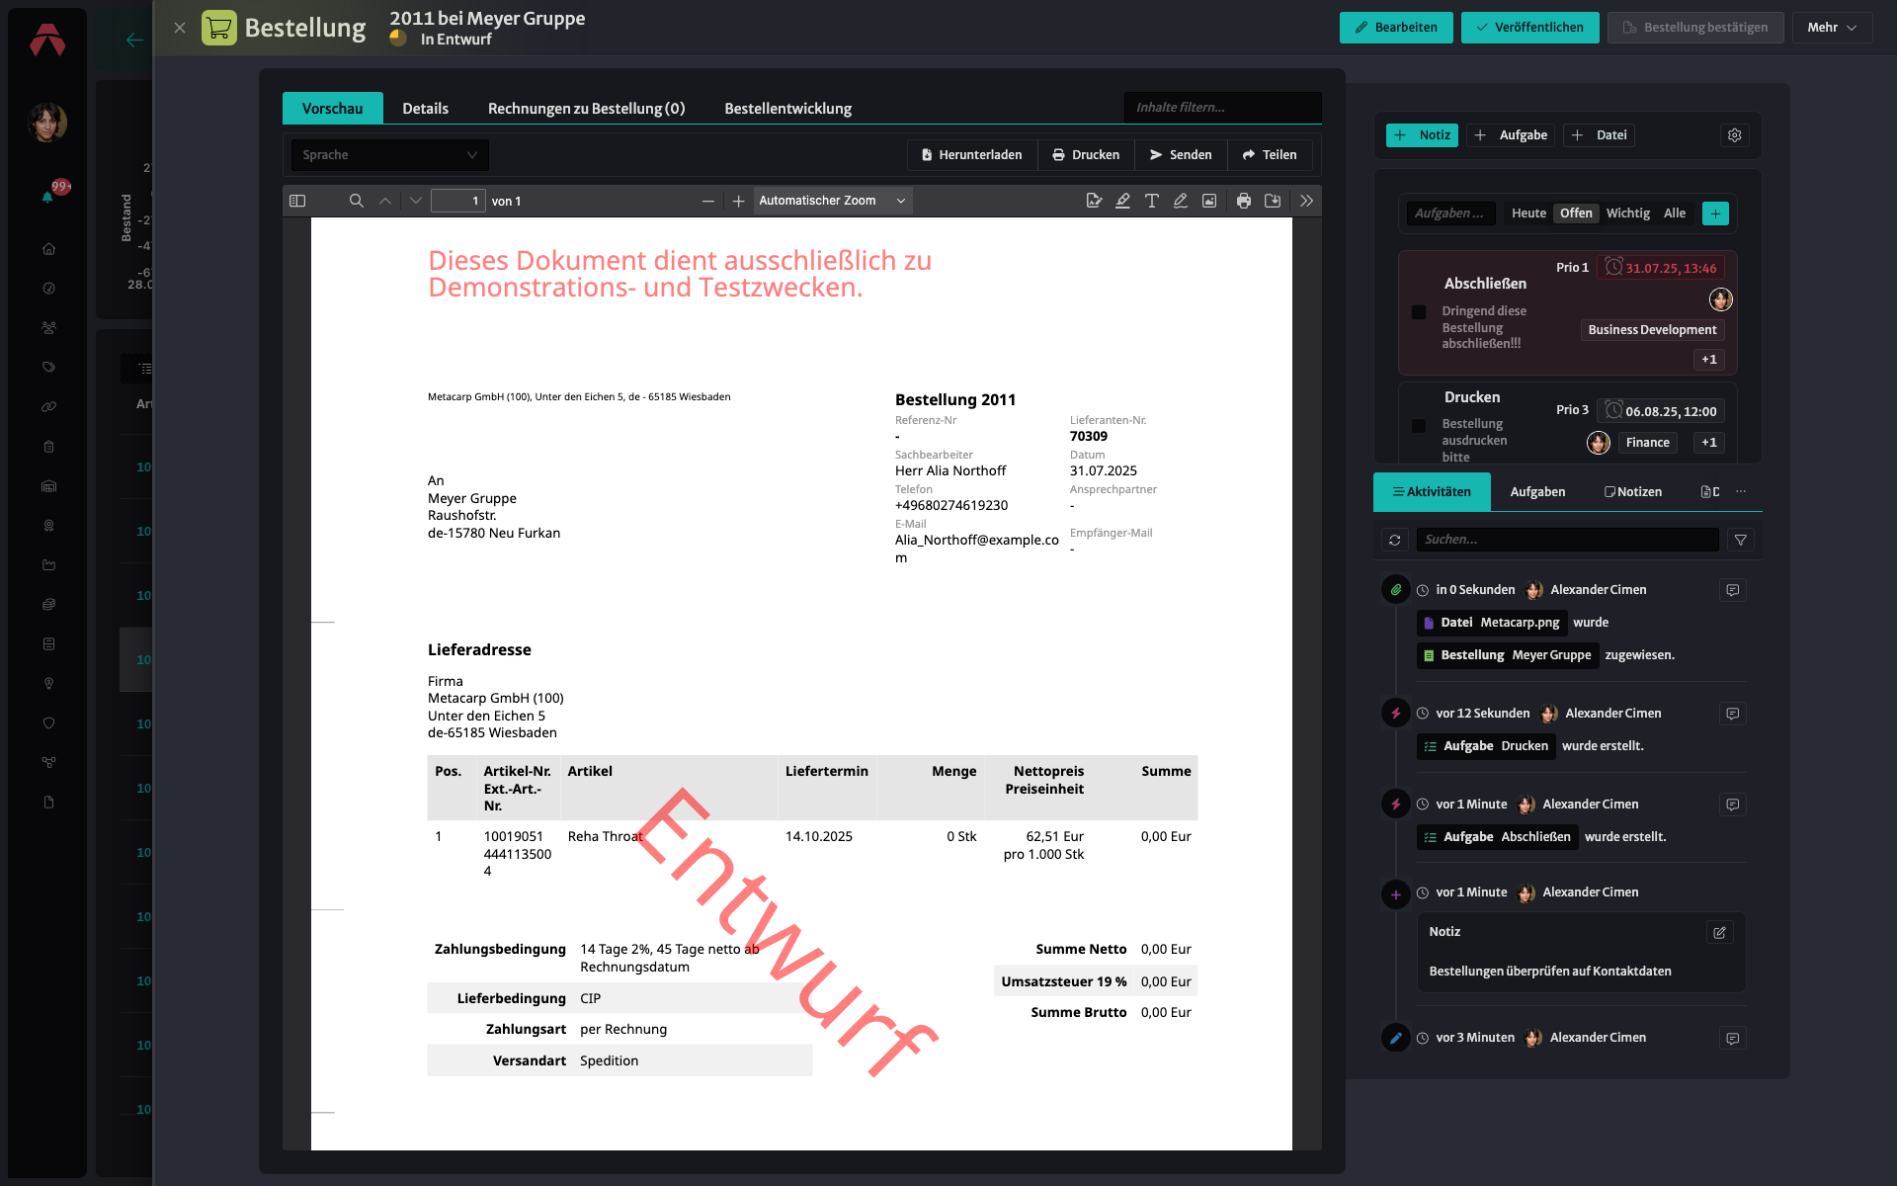The height and width of the screenshot is (1186, 1897).
Task: Click the PDF viewer save icon
Action: pyautogui.click(x=1273, y=201)
